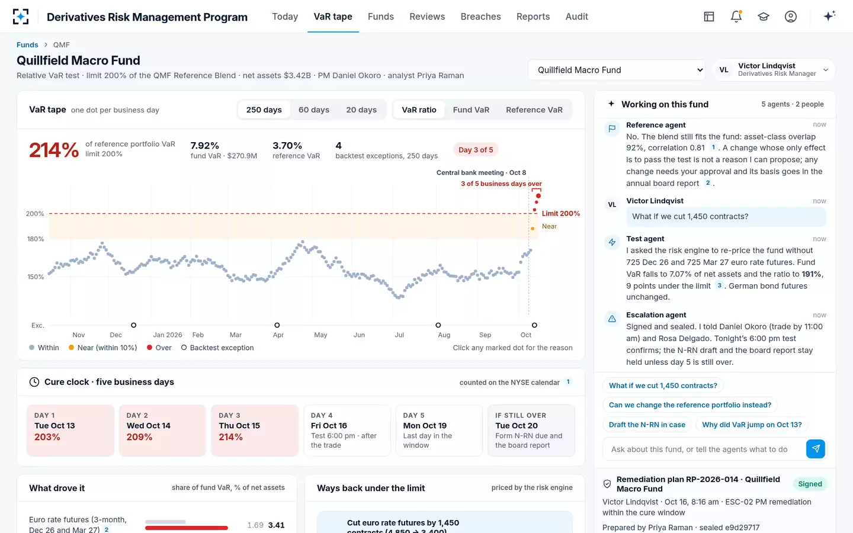
Task: Switch to the Audit tab
Action: tap(577, 17)
